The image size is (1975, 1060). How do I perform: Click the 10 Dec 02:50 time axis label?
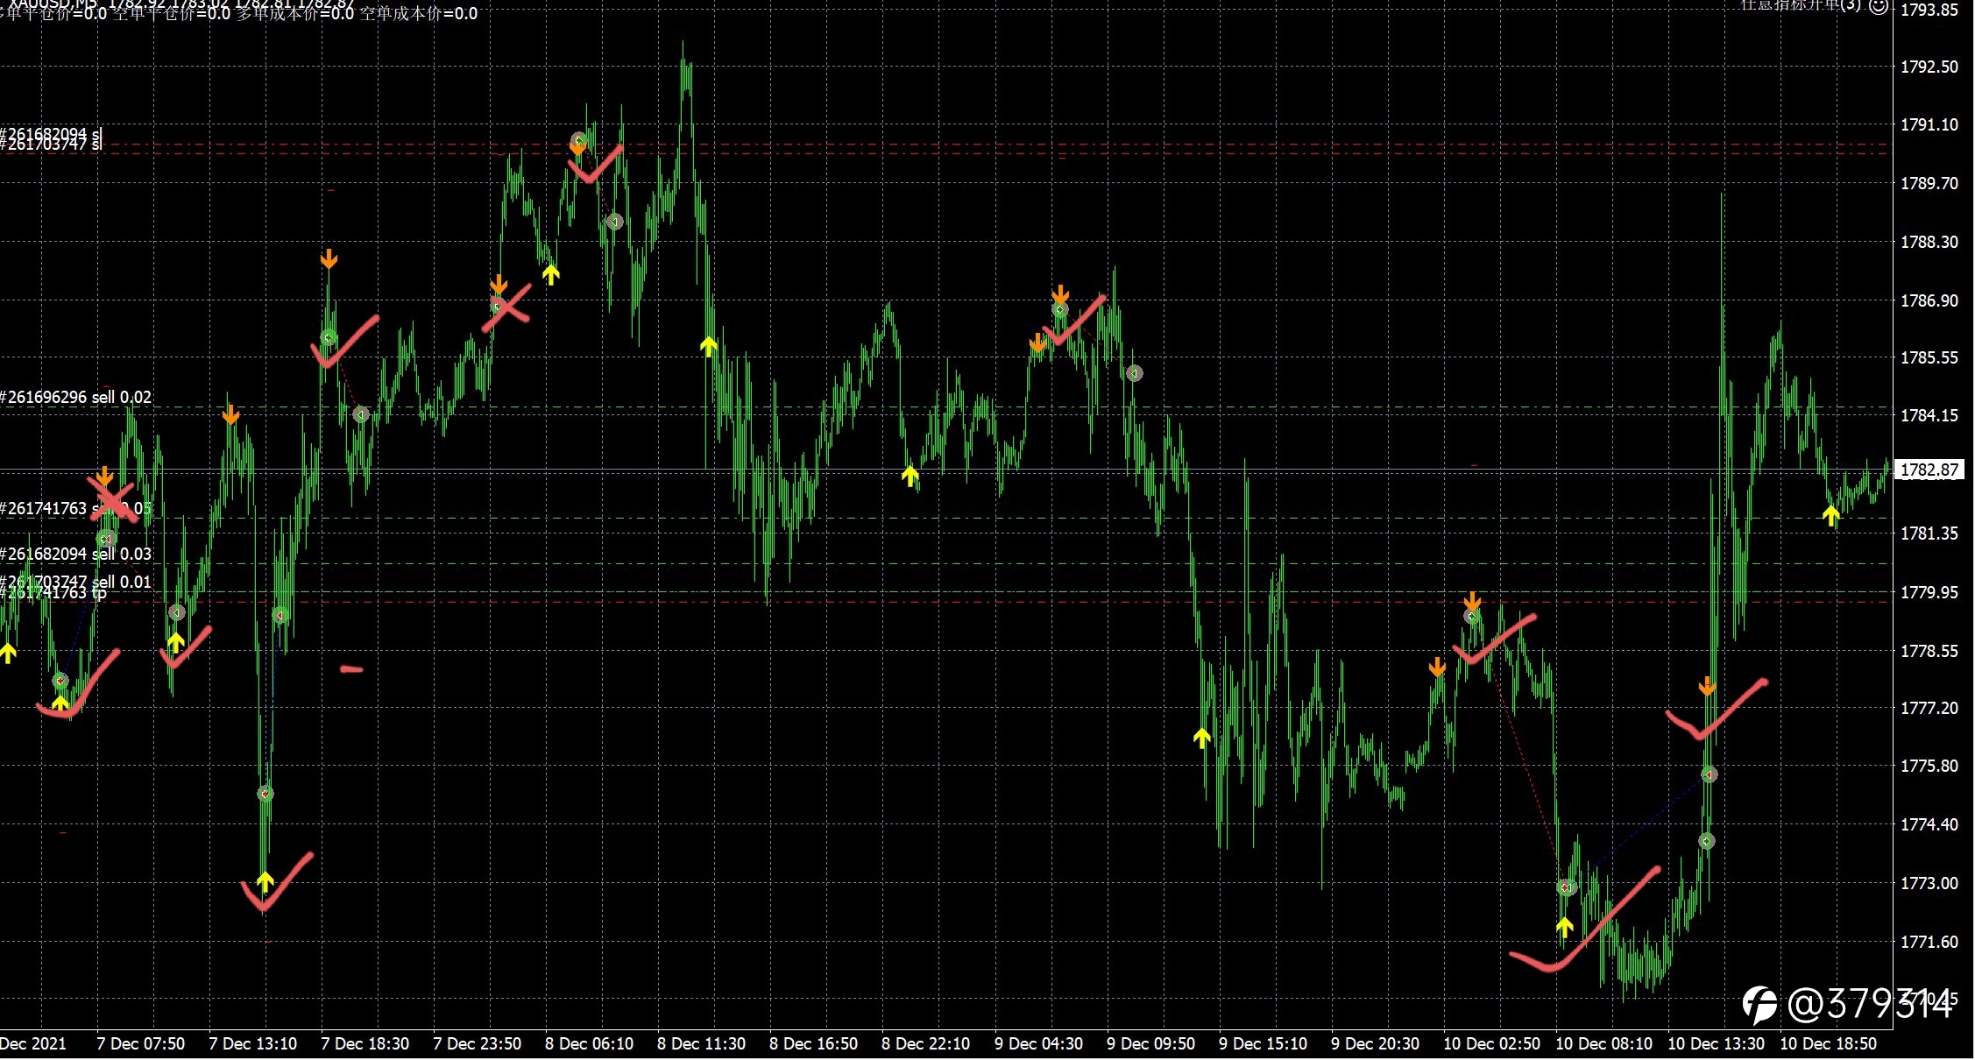click(x=1492, y=1044)
